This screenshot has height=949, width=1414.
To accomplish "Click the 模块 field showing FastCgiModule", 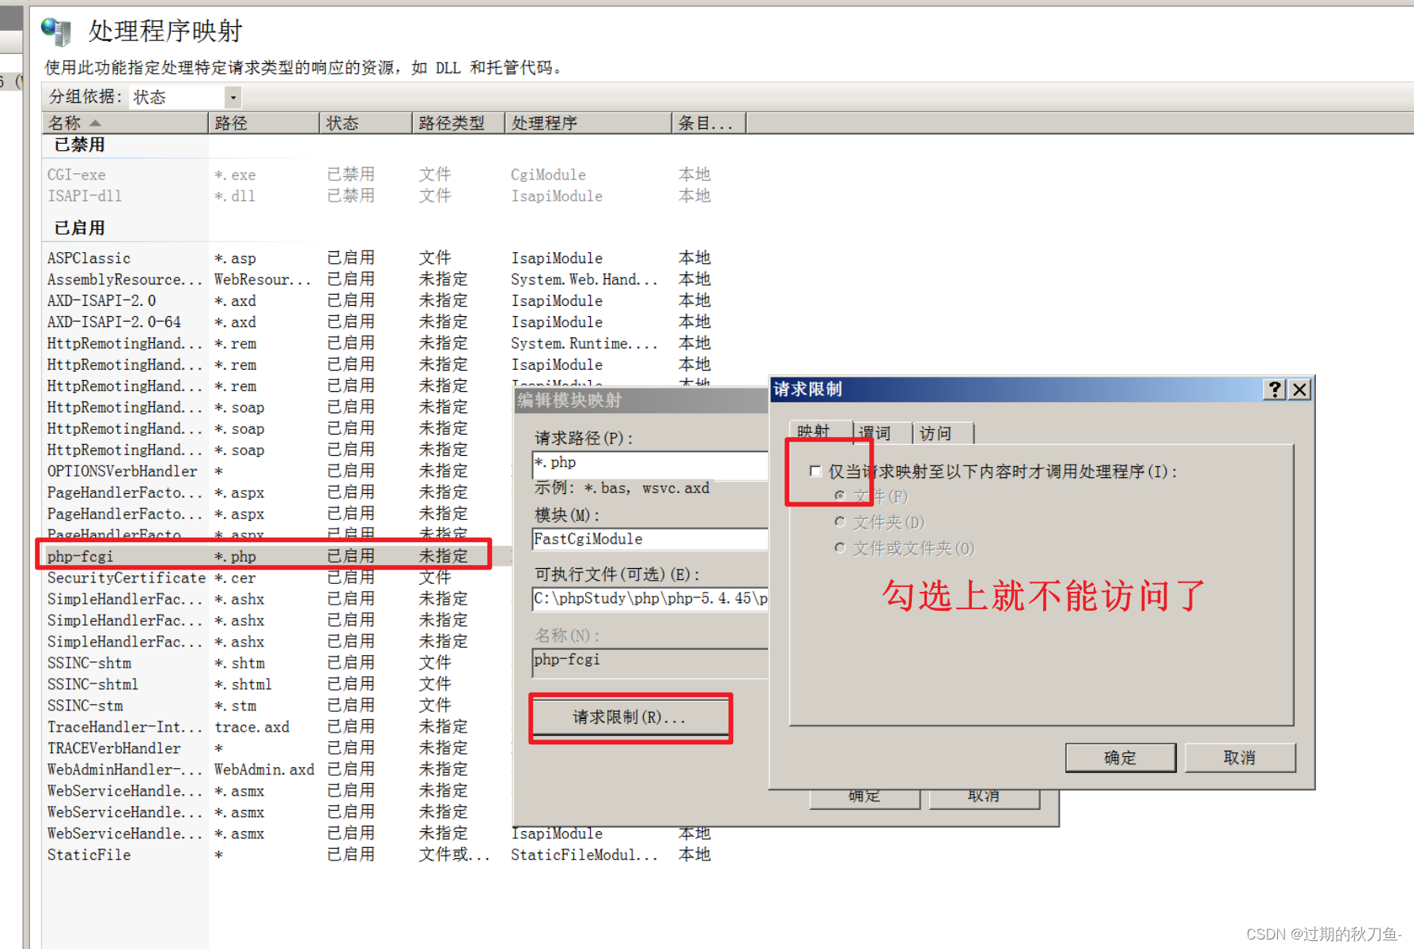I will 650,539.
